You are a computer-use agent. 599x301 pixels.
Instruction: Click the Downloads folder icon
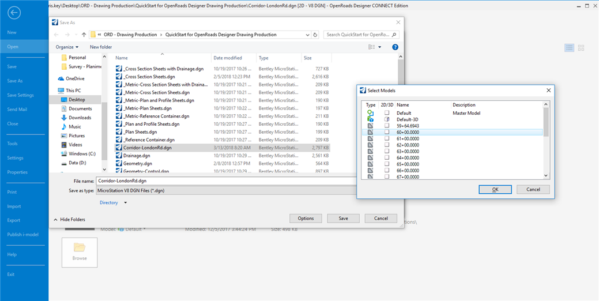(64, 118)
